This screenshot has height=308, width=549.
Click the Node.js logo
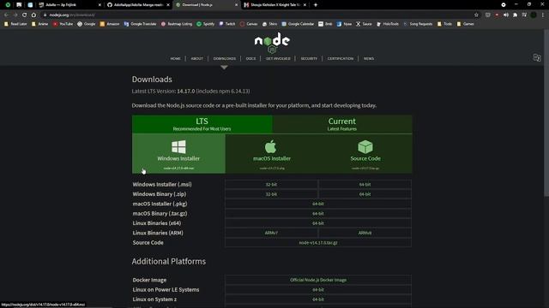point(272,43)
